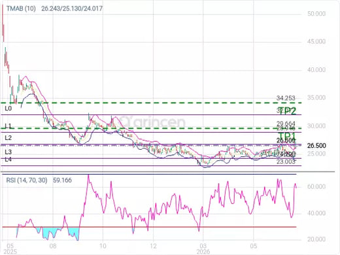Click the 45.000 price axis label
Screen dimensions: 340x255
[316, 41]
